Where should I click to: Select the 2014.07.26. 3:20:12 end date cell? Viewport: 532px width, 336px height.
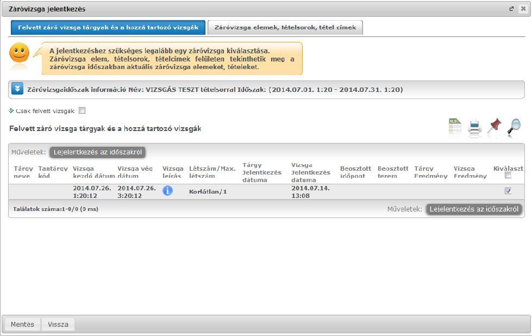click(137, 192)
